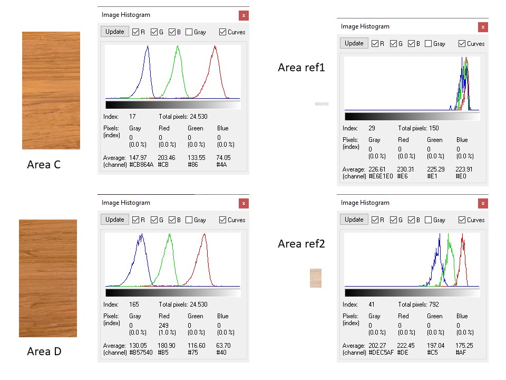Disable B channel in Area ref1 histogram
Screen dimensions: 506x380
pos(412,44)
